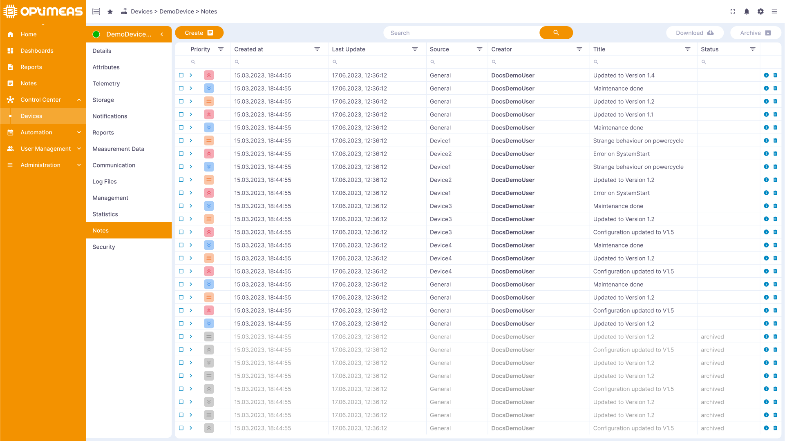Viewport: 785px width, 441px height.
Task: Open Priority column filter icon
Action: tap(221, 49)
